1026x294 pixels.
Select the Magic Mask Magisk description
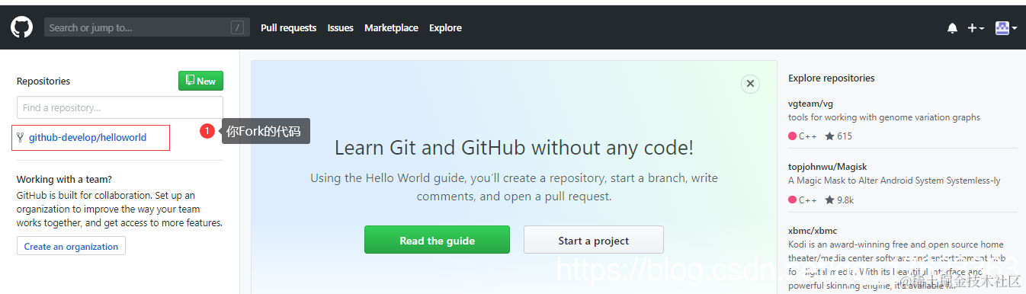(894, 181)
